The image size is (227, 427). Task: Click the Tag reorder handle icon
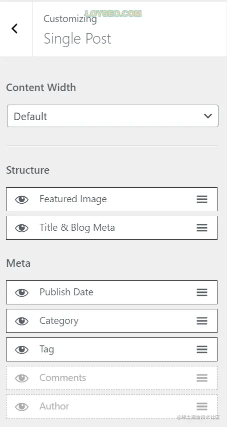pyautogui.click(x=202, y=349)
